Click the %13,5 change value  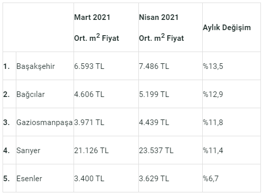(213, 66)
